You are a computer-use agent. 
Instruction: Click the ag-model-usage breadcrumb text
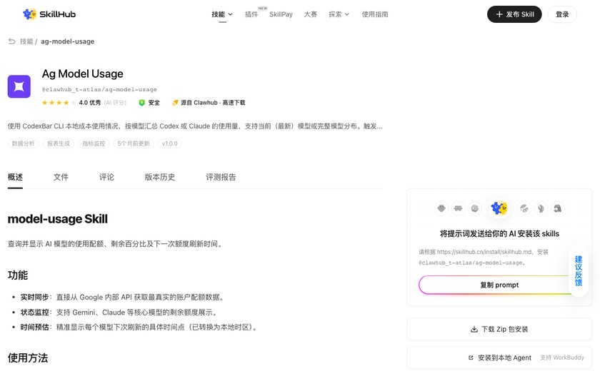68,41
